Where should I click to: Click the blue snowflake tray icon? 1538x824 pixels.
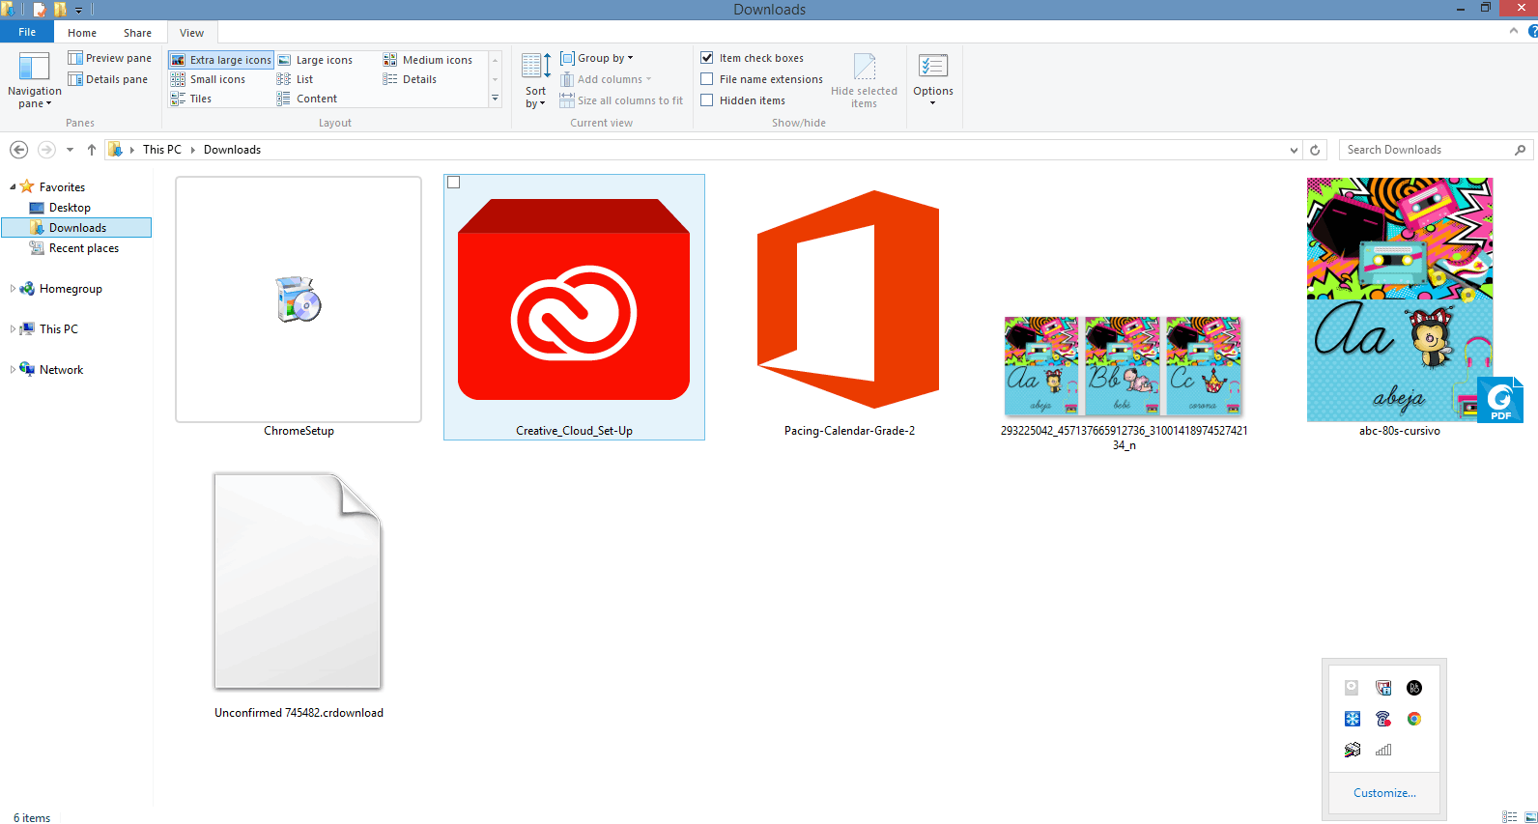[1353, 719]
